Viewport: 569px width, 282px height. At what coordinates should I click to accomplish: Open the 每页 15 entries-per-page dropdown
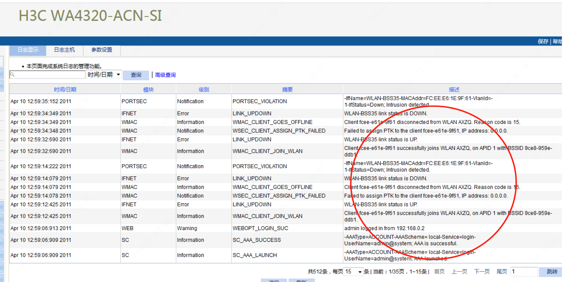pos(353,271)
